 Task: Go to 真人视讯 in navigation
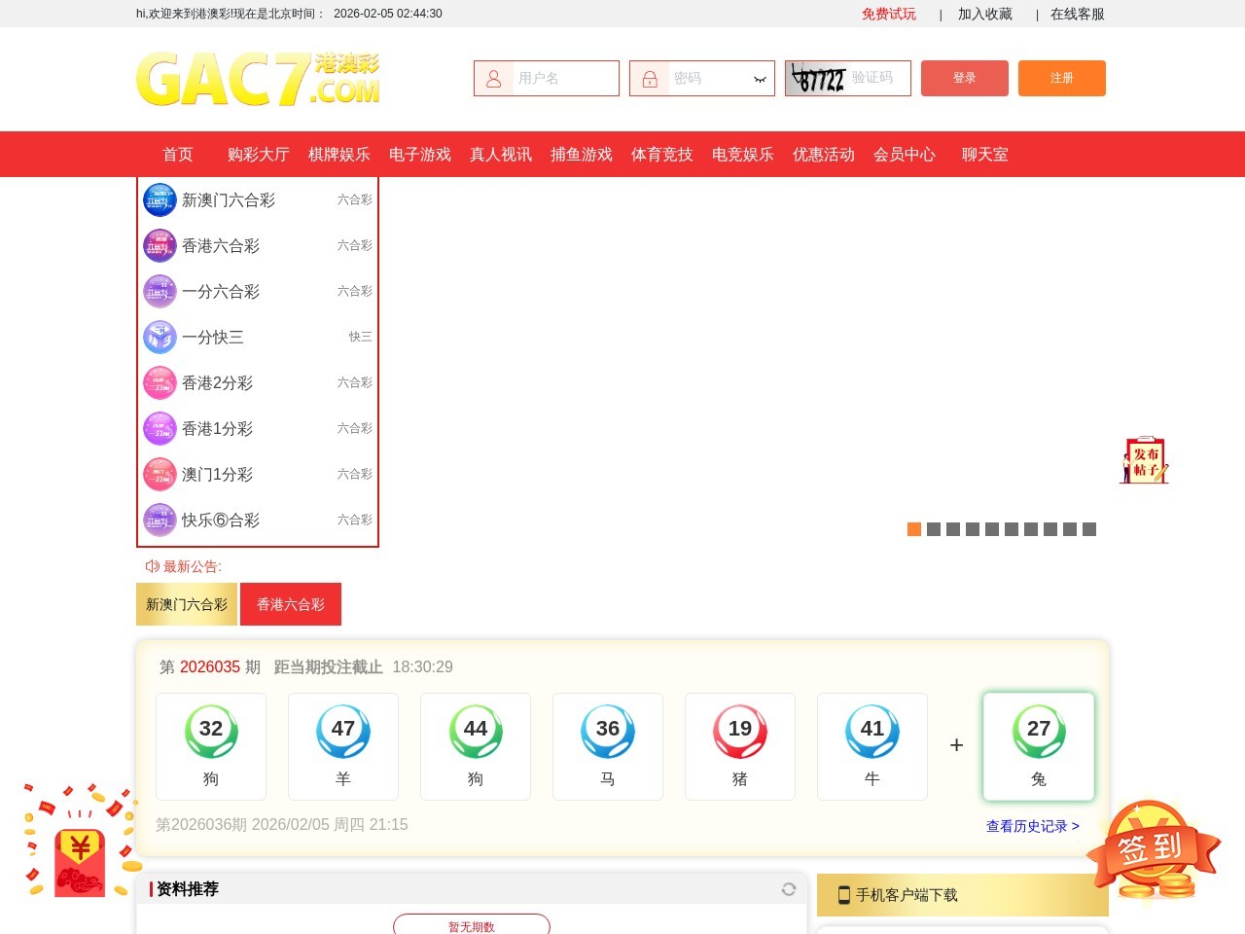(501, 154)
